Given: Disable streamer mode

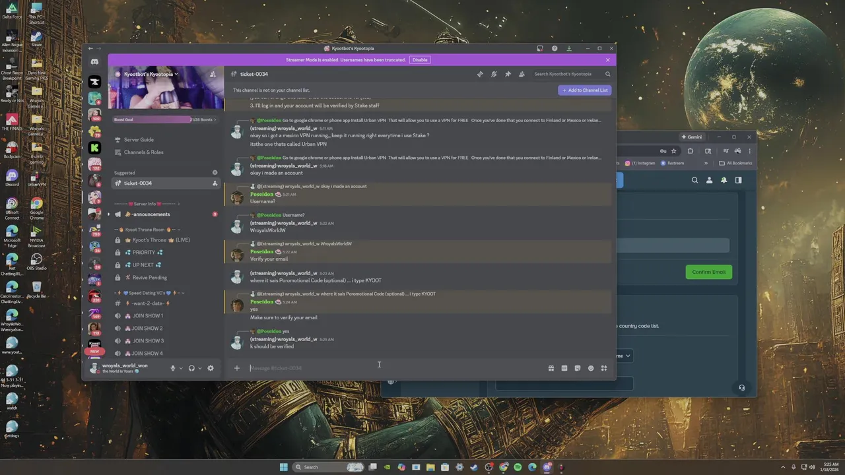Looking at the screenshot, I should 420,60.
